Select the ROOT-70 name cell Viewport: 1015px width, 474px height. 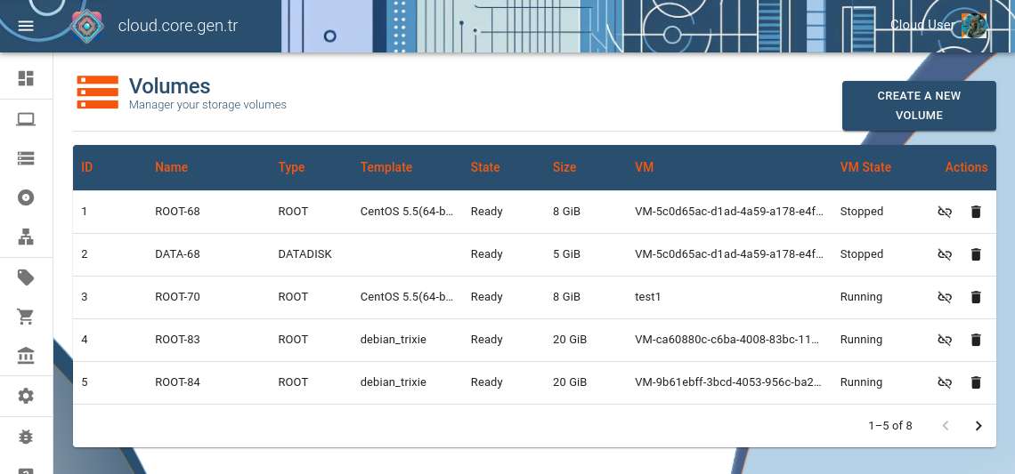click(x=177, y=297)
